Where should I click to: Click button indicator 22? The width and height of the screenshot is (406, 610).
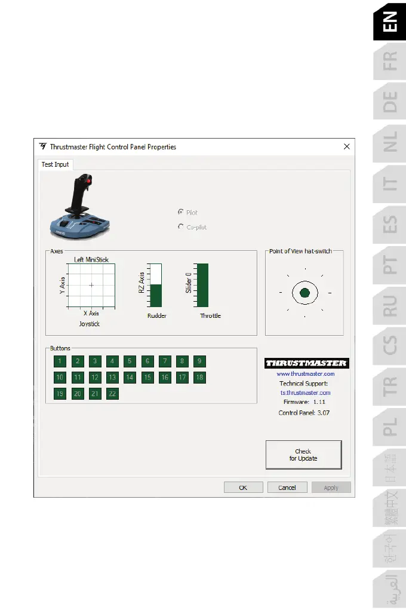click(112, 394)
